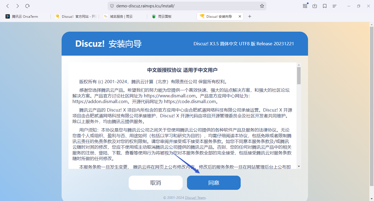Focus the address bar URL field

[187, 6]
